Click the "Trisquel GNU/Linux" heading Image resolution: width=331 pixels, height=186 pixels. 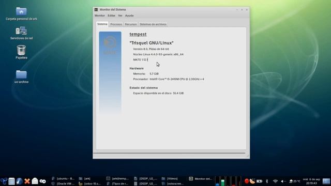pyautogui.click(x=152, y=43)
